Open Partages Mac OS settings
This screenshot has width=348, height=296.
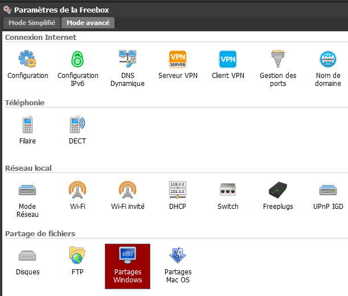[x=178, y=256]
